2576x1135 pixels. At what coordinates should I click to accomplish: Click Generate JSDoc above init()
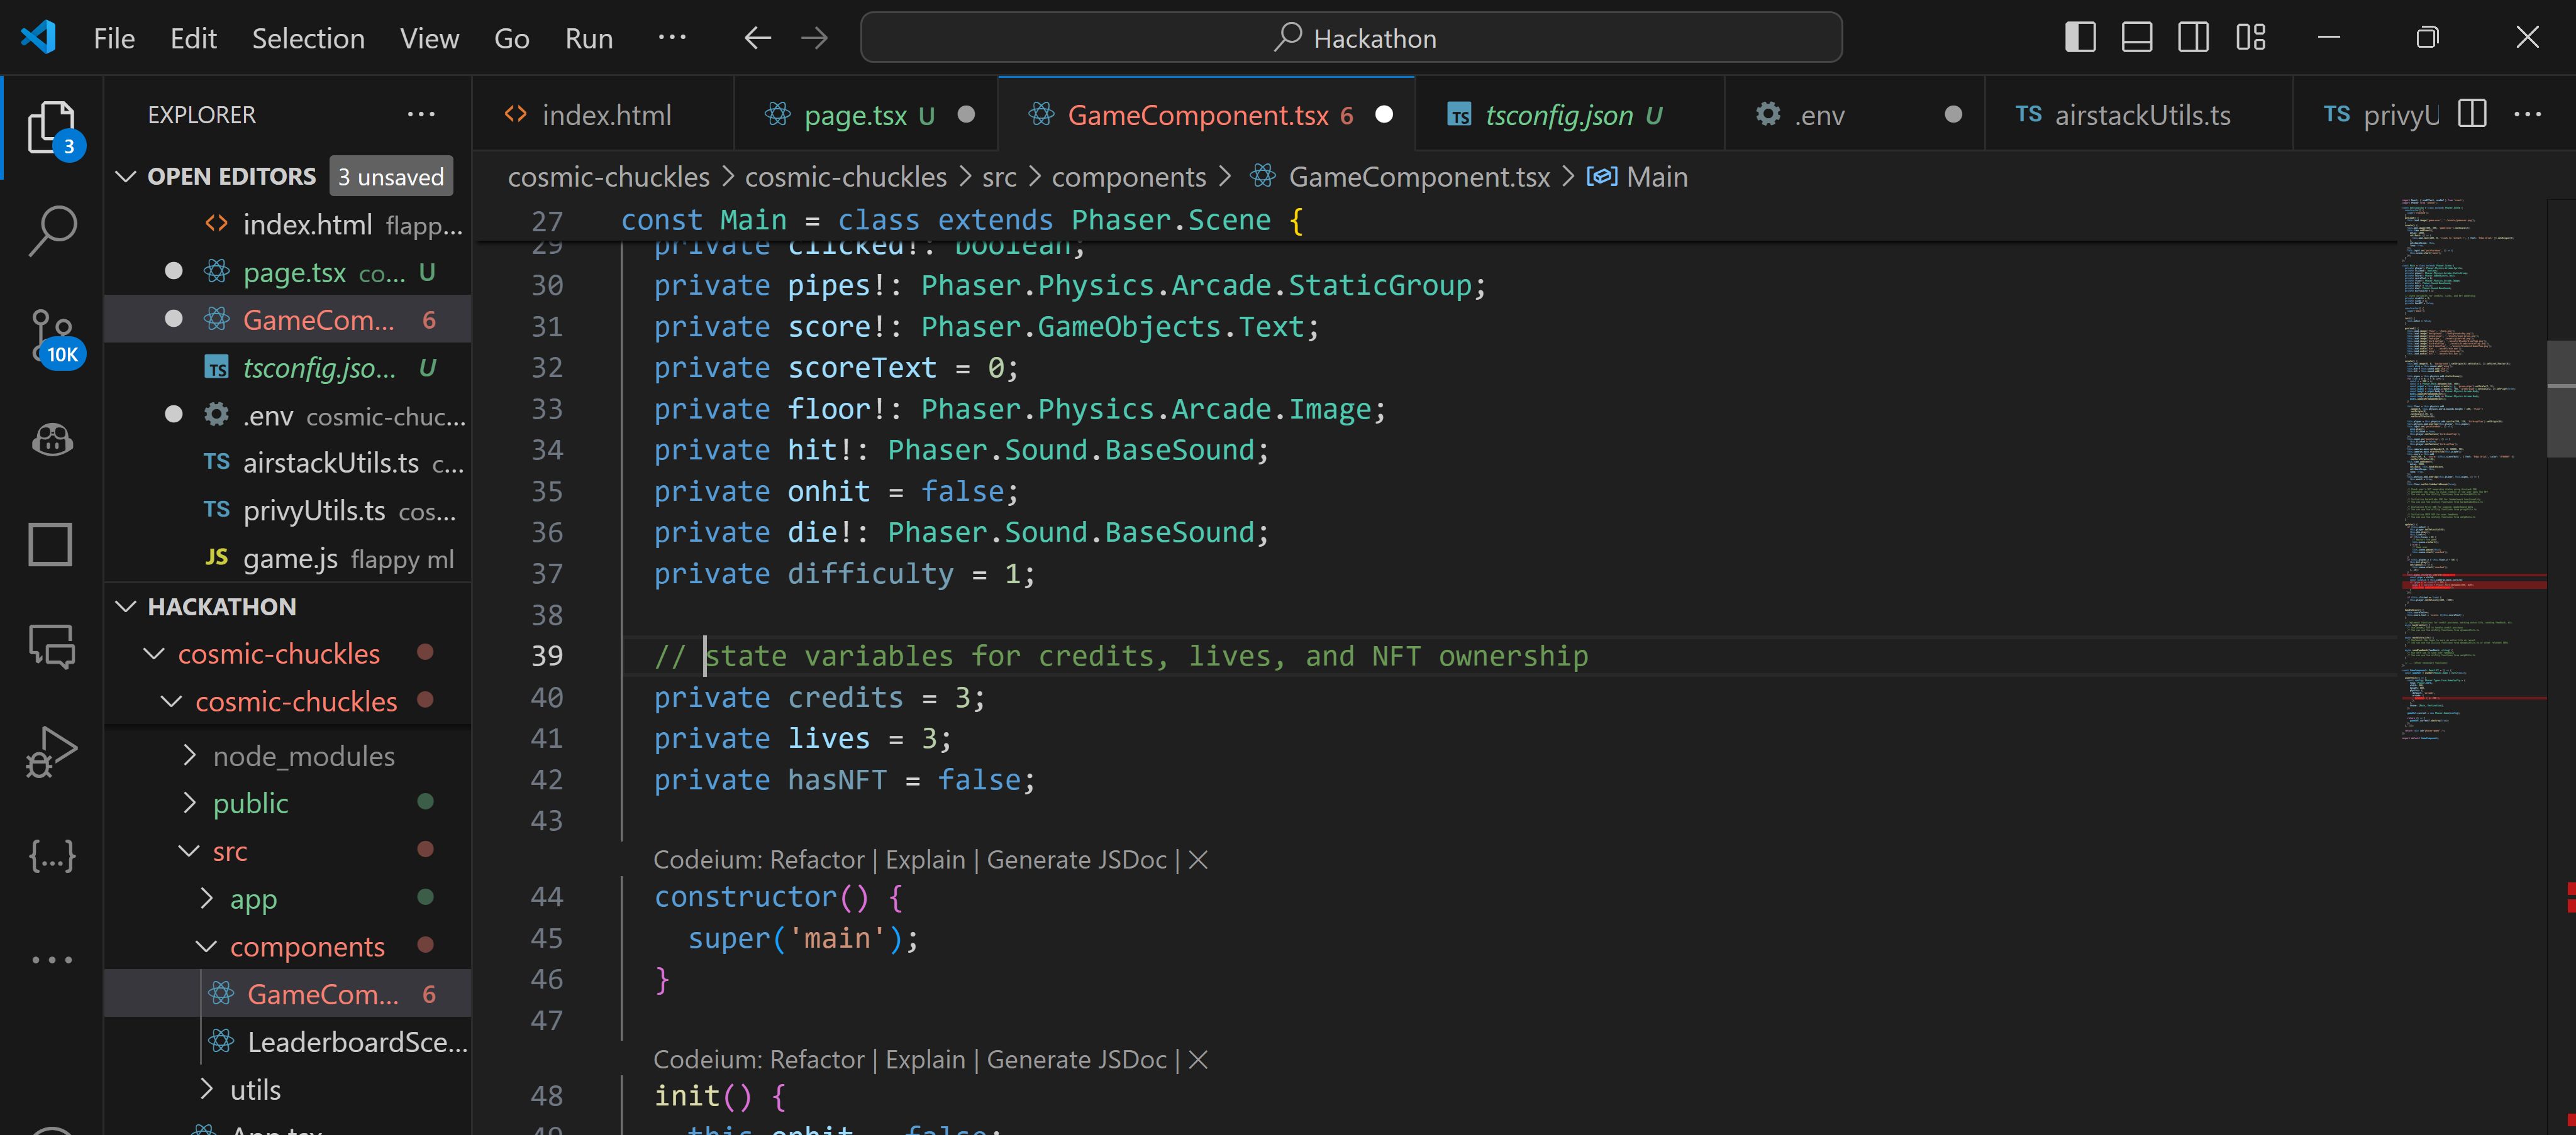pos(1076,1060)
